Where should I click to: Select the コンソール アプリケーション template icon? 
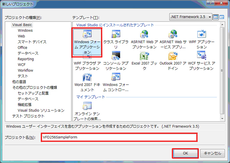pos(116,55)
